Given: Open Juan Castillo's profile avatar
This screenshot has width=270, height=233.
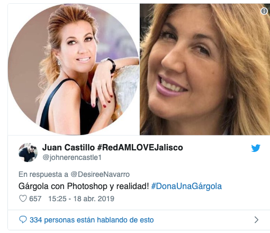Looking at the screenshot, I should [28, 153].
